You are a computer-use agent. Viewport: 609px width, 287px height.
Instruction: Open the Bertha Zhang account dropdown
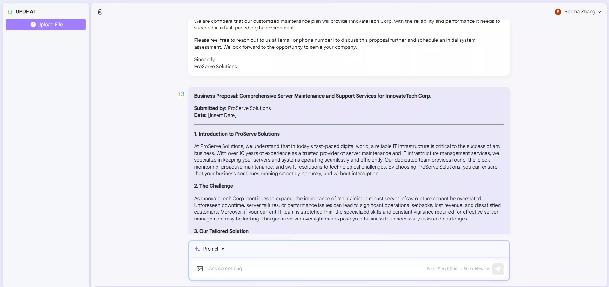pos(578,12)
